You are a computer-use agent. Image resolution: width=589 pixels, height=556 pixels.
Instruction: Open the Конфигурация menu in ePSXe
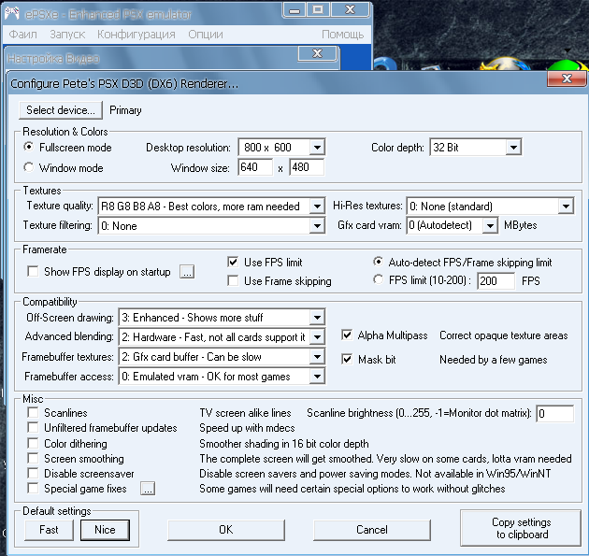tap(136, 35)
